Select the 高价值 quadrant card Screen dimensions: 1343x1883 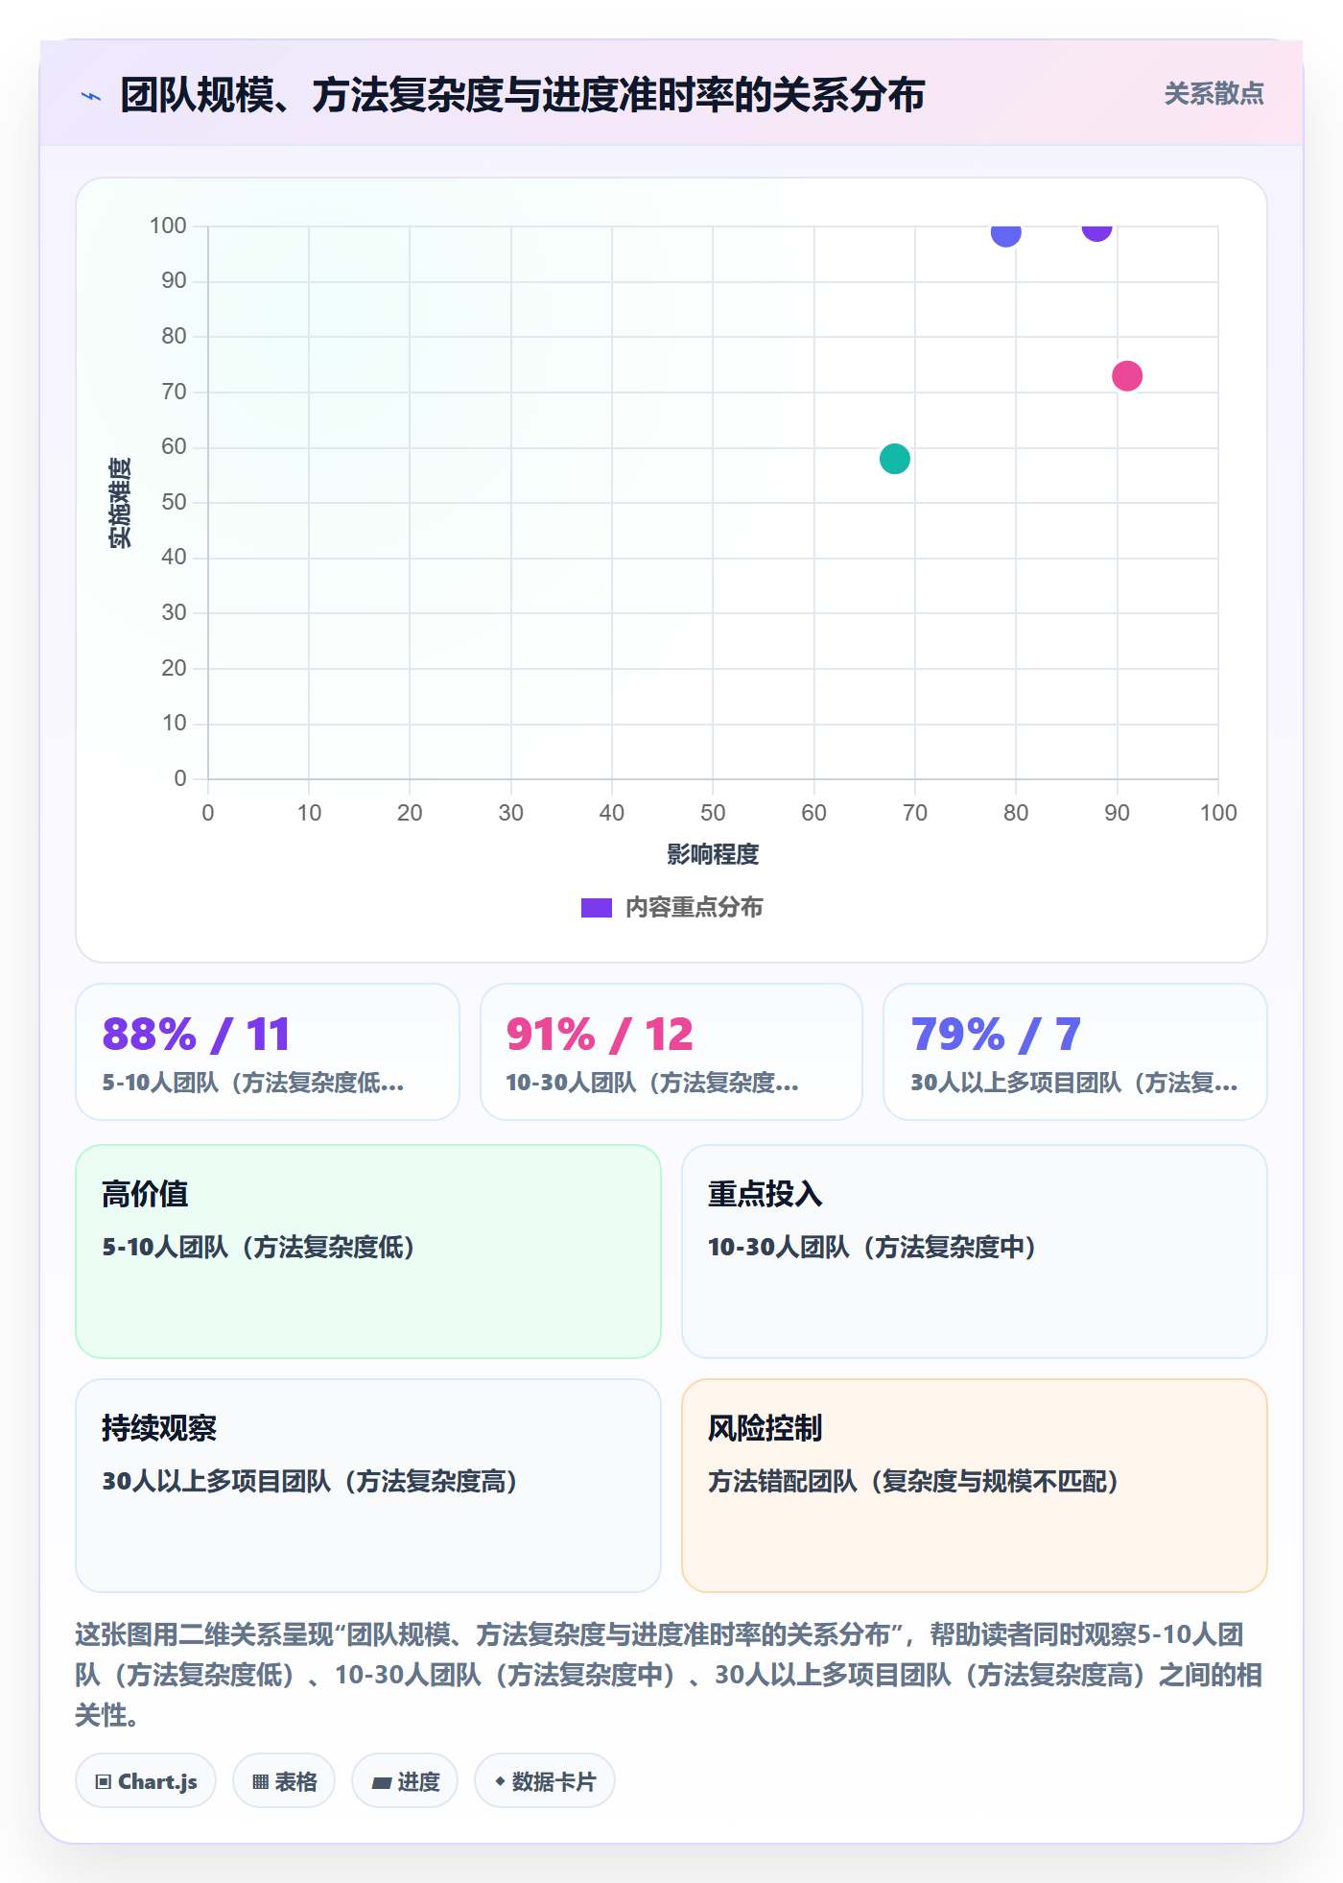point(368,1251)
